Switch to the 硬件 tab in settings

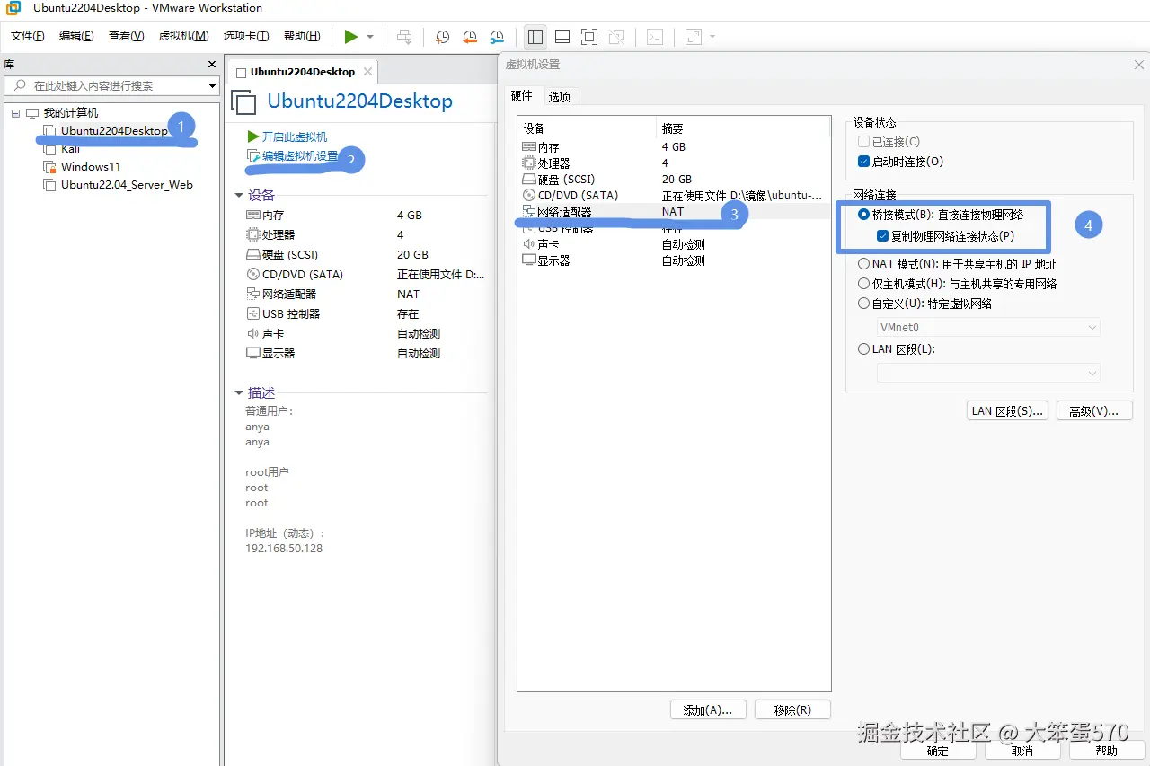tap(521, 95)
